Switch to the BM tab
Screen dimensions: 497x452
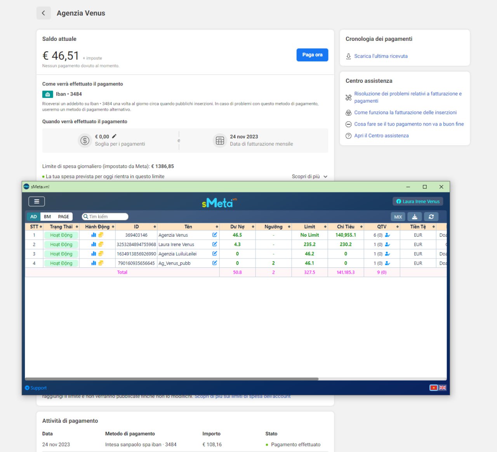(x=47, y=217)
